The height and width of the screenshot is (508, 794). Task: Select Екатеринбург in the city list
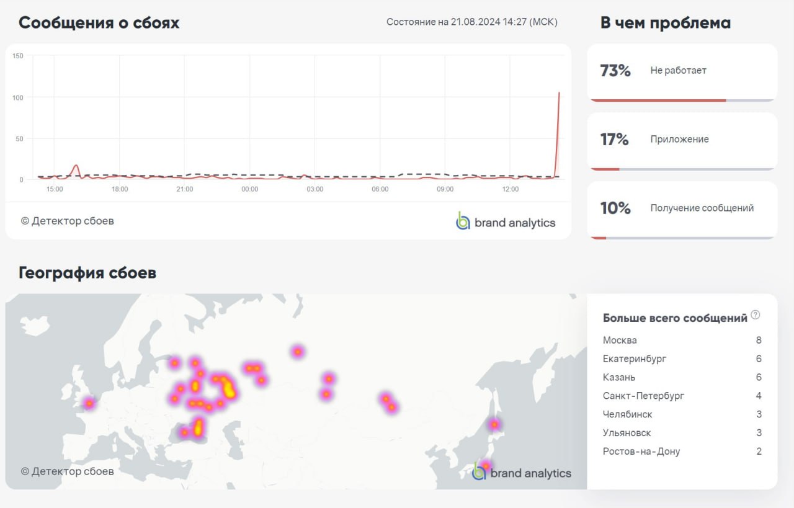tap(635, 359)
